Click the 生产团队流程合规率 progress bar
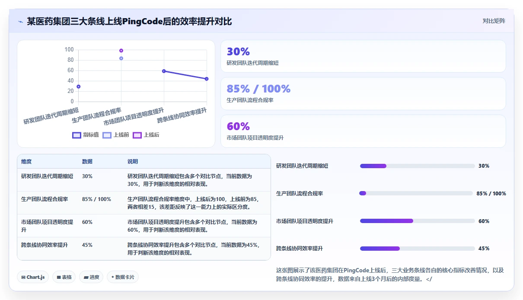523x300 pixels. coord(416,193)
